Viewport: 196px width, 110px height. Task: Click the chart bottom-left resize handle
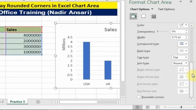tap(55, 88)
